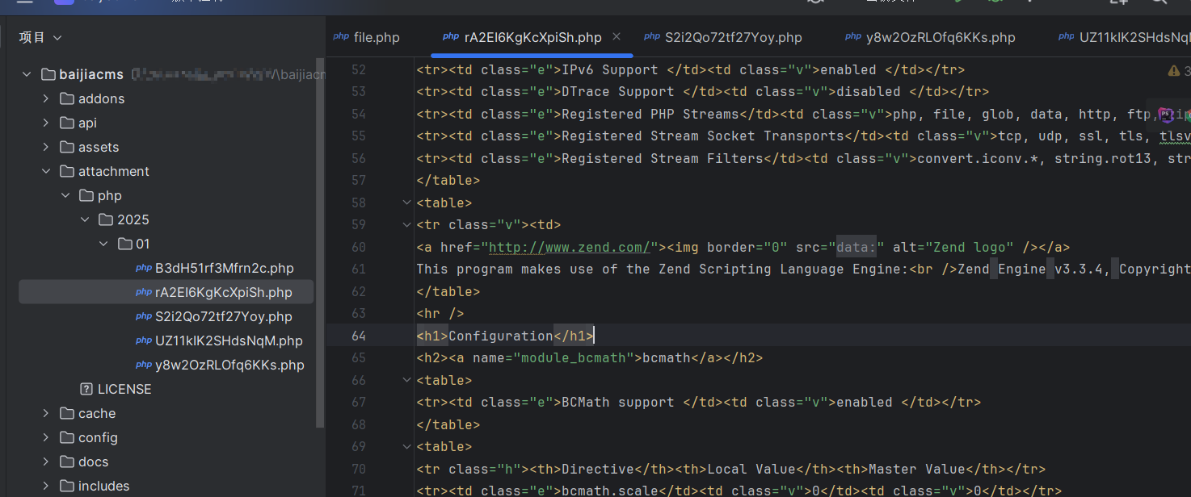Switch to the S2i2Qo72tf27Yoy.php tab
The image size is (1191, 497).
tap(723, 37)
